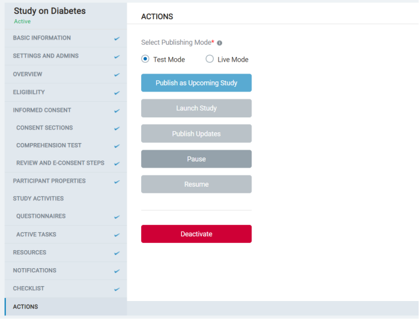Click the Resume button
The image size is (419, 319).
point(196,184)
